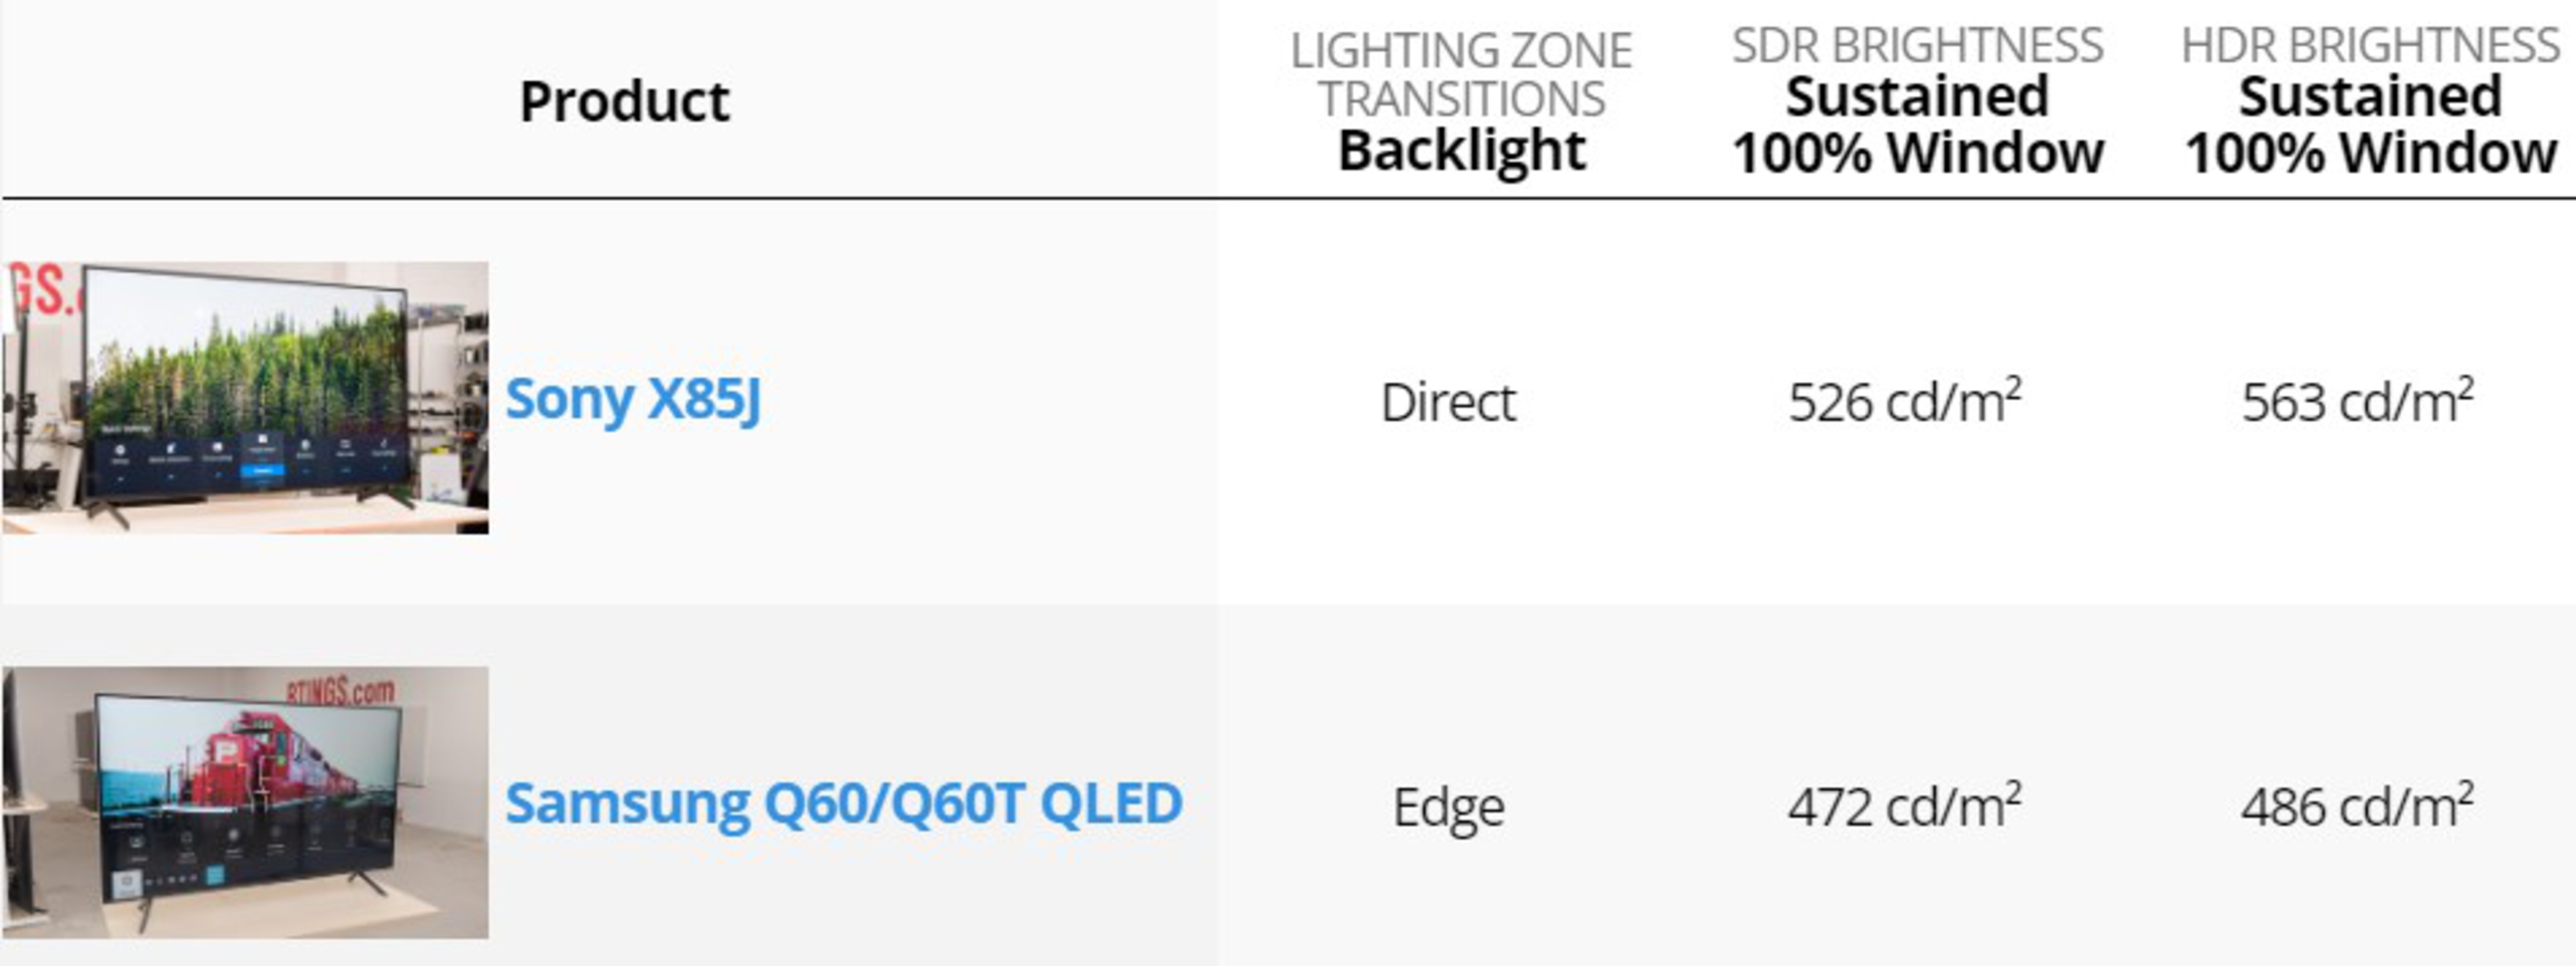Click the Backlight column header label

click(x=1461, y=151)
